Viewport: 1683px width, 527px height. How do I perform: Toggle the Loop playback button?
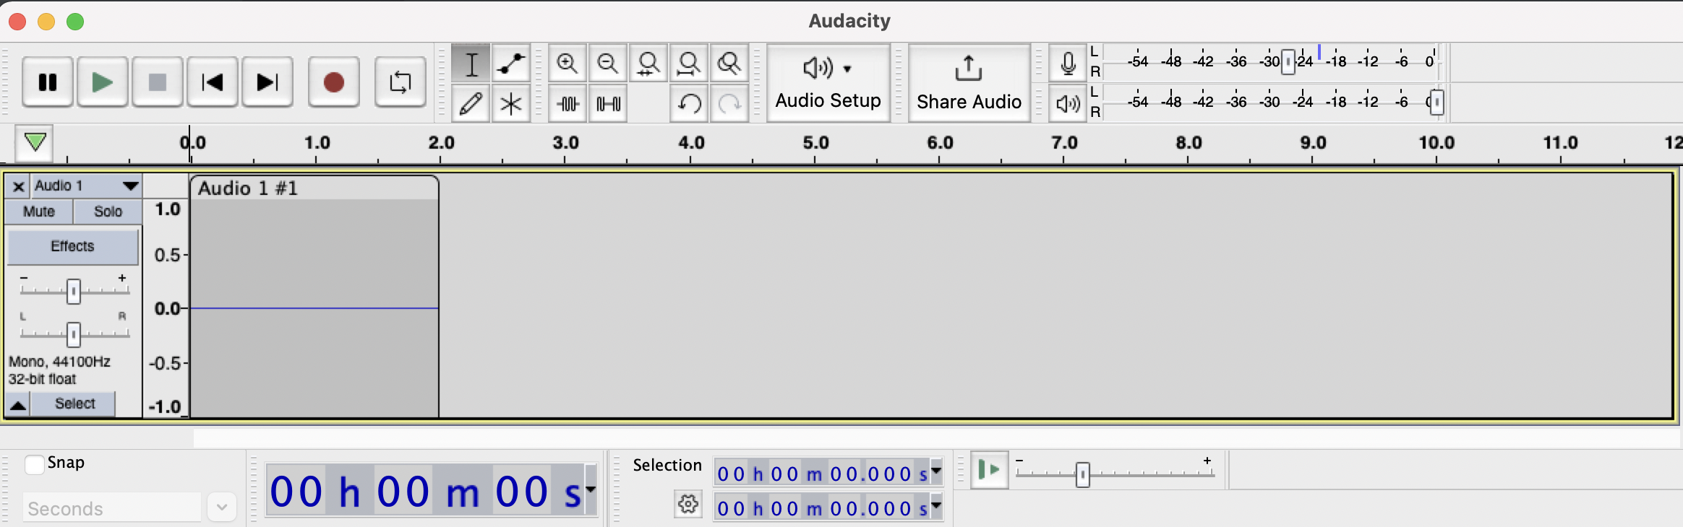click(x=401, y=82)
